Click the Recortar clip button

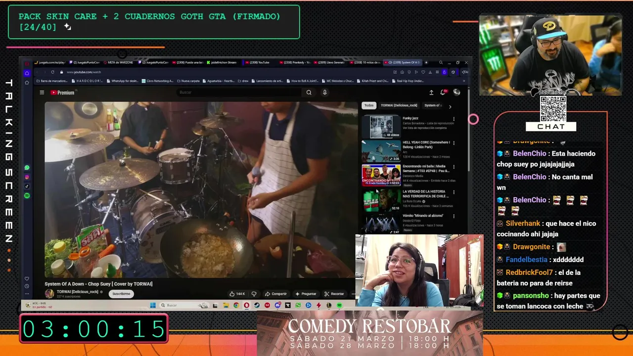(334, 294)
